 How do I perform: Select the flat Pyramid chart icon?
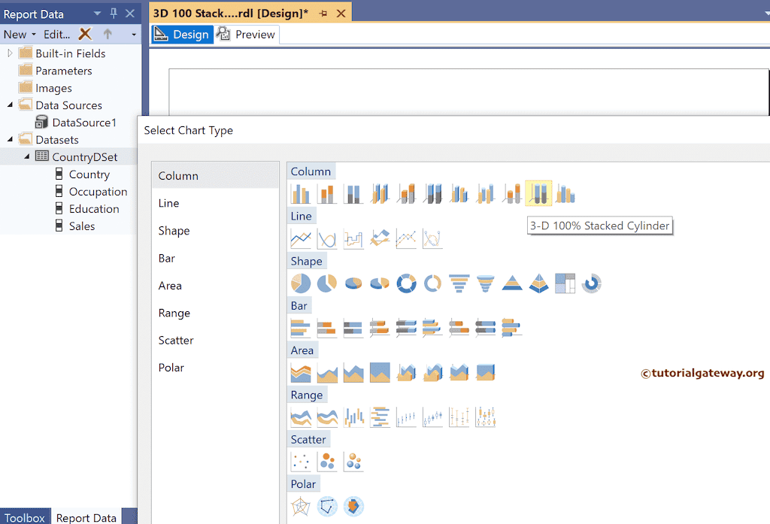pyautogui.click(x=512, y=283)
